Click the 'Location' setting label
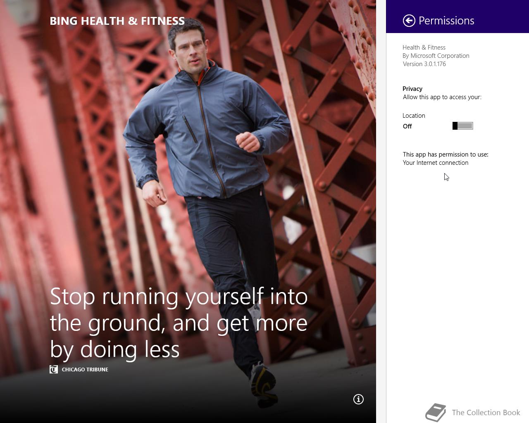Image resolution: width=529 pixels, height=423 pixels. pos(414,116)
